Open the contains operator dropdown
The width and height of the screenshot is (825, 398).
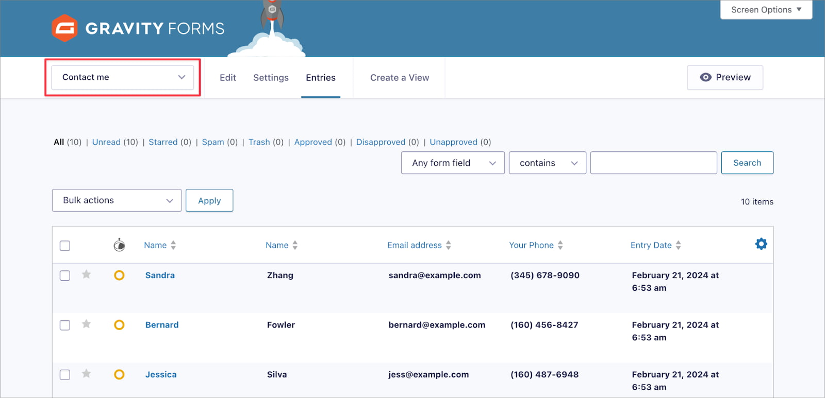pos(548,163)
